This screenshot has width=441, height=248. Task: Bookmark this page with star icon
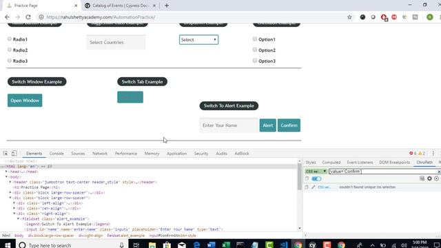pos(349,17)
